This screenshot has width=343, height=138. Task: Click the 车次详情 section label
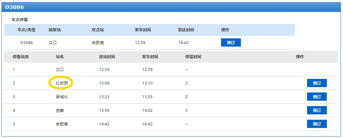coord(19,20)
